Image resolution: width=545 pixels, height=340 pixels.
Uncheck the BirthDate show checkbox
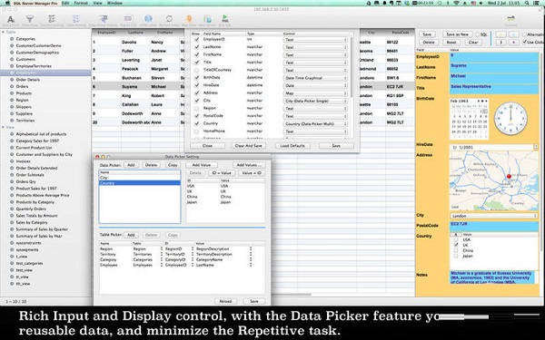tap(196, 78)
